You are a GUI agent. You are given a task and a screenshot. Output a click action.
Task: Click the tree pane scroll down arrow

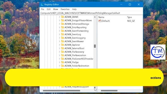point(95,87)
